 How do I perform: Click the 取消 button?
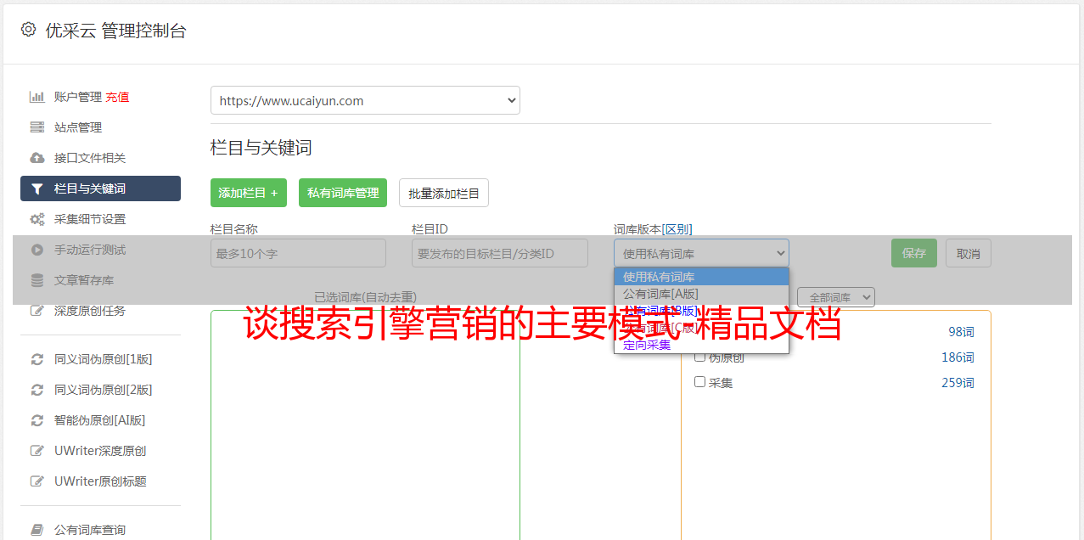969,253
